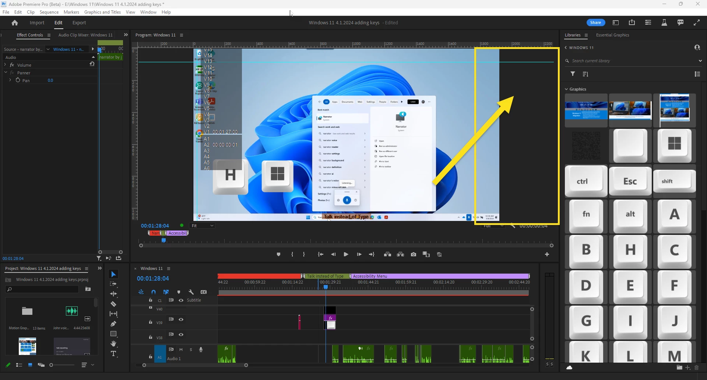Play the program monitor sequence
707x380 pixels.
[346, 254]
